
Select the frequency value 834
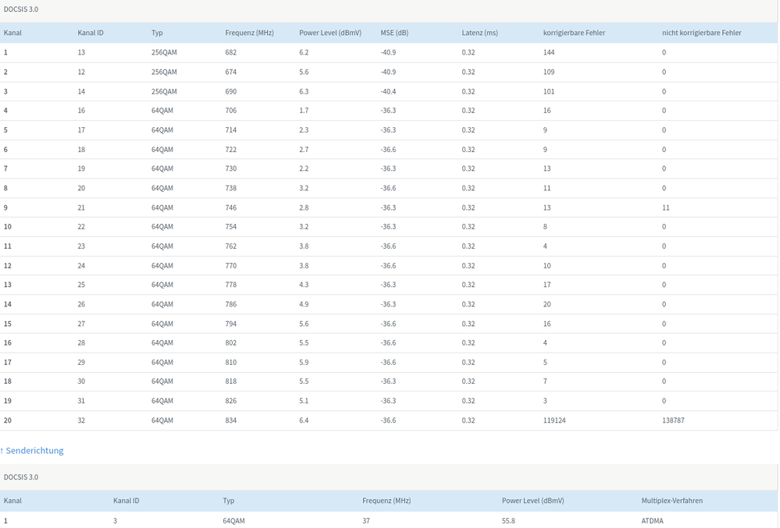(x=231, y=420)
